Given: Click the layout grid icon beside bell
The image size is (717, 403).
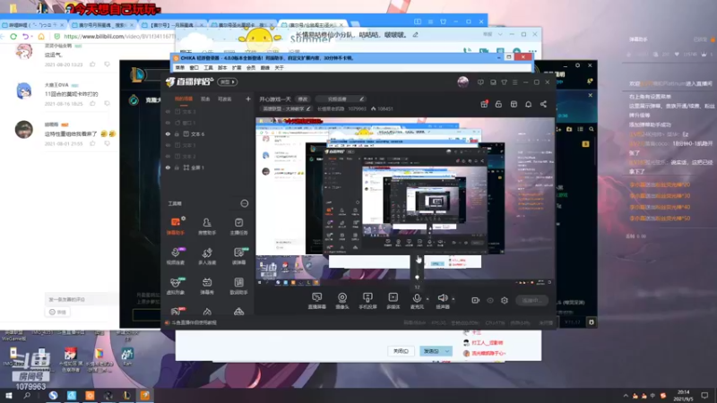Looking at the screenshot, I should click(514, 104).
